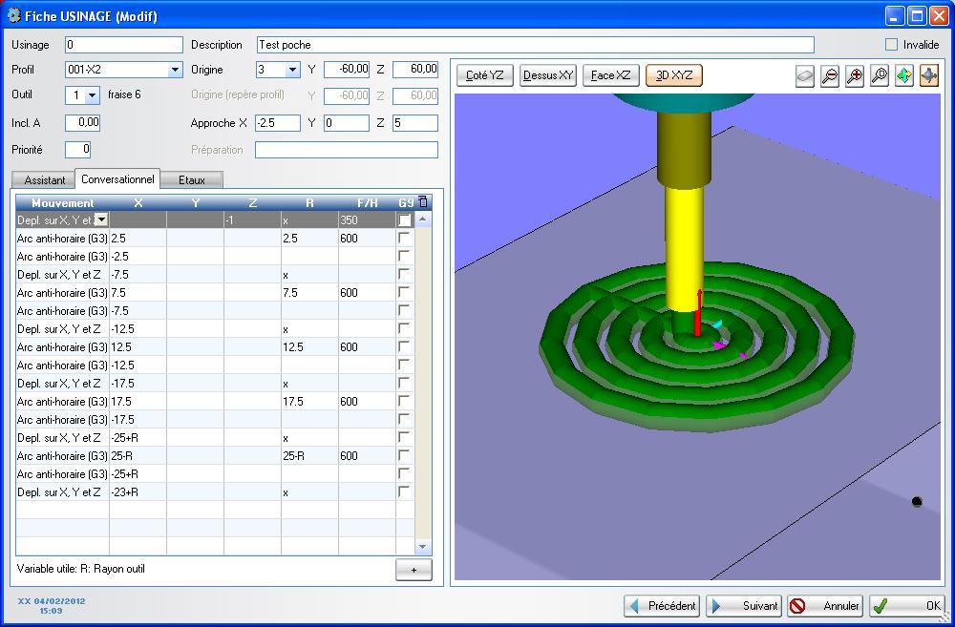Toggle the Invalide checkbox
This screenshot has height=627, width=955.
(x=892, y=45)
